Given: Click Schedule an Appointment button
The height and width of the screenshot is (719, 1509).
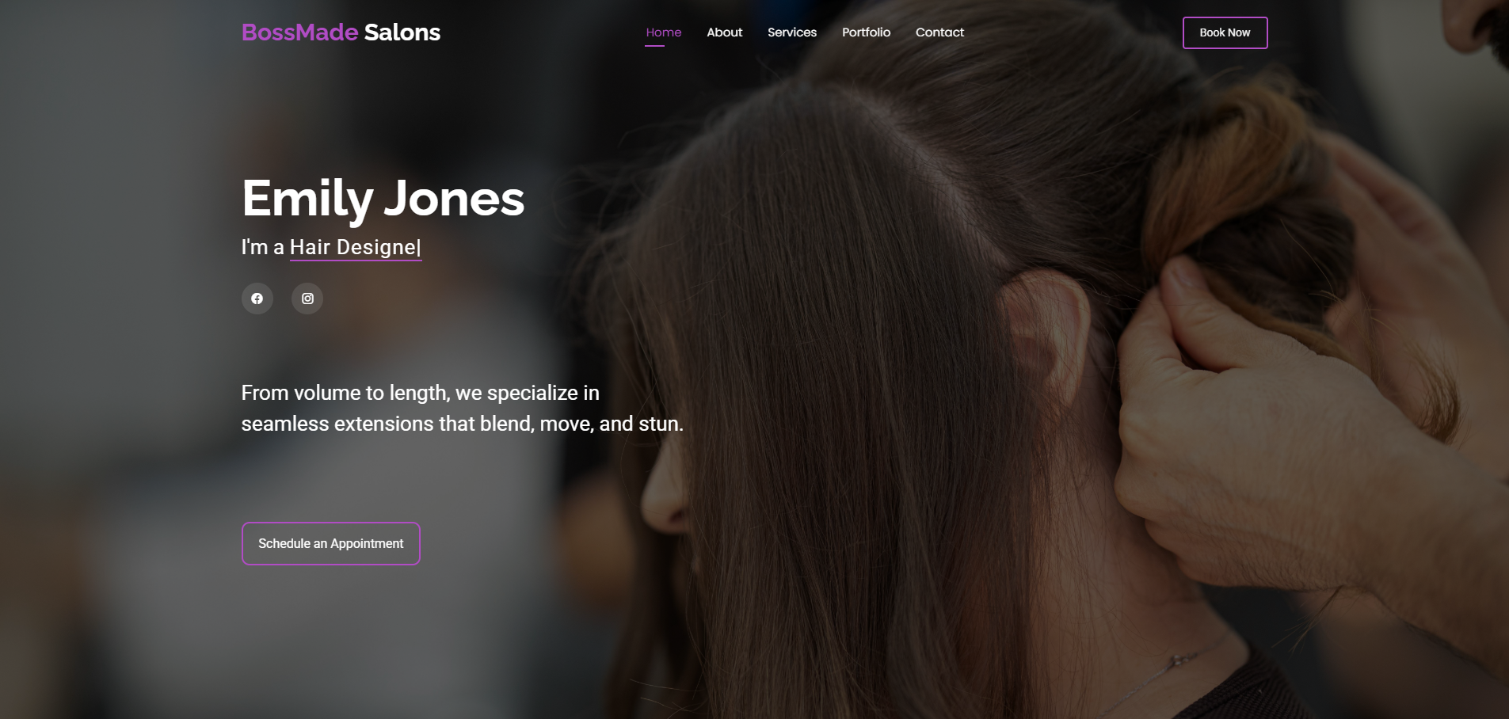Looking at the screenshot, I should pos(331,543).
